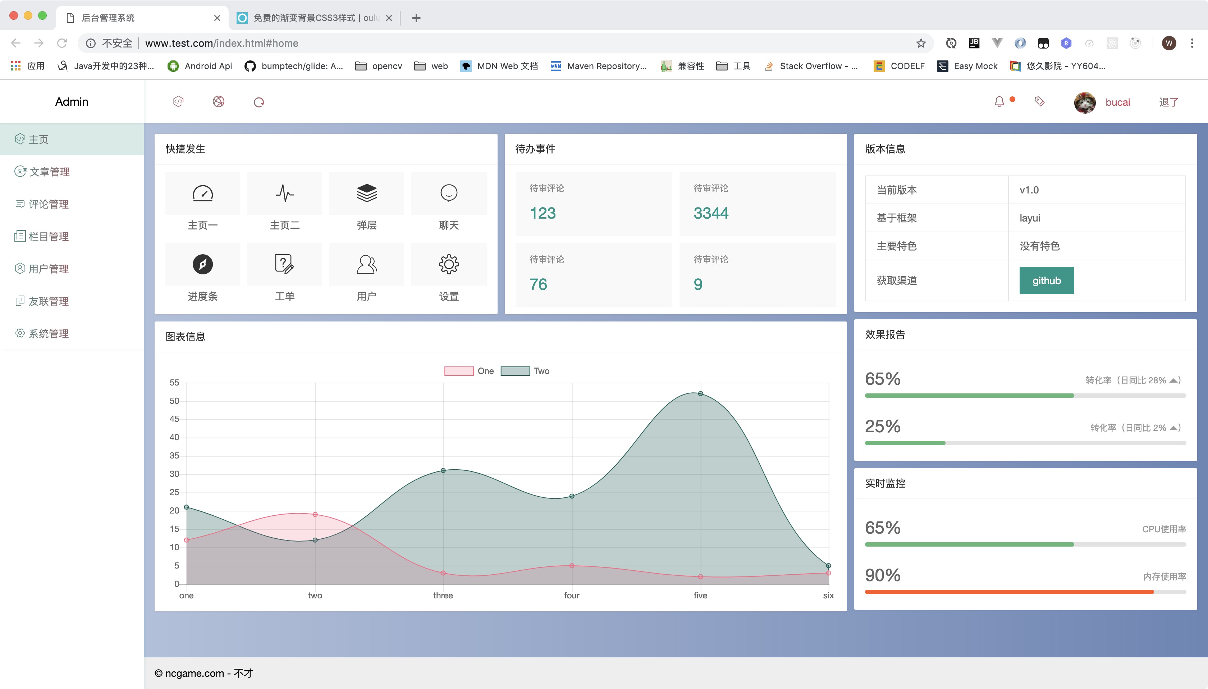Toggle the One dataset legend swatch

click(x=458, y=371)
